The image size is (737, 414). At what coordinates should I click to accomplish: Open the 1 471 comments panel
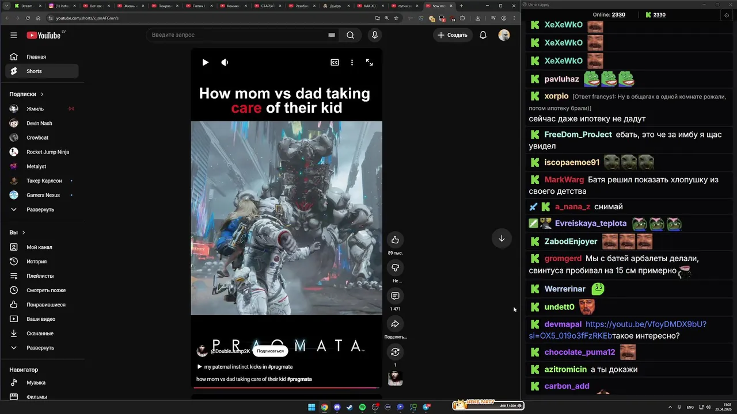point(395,296)
